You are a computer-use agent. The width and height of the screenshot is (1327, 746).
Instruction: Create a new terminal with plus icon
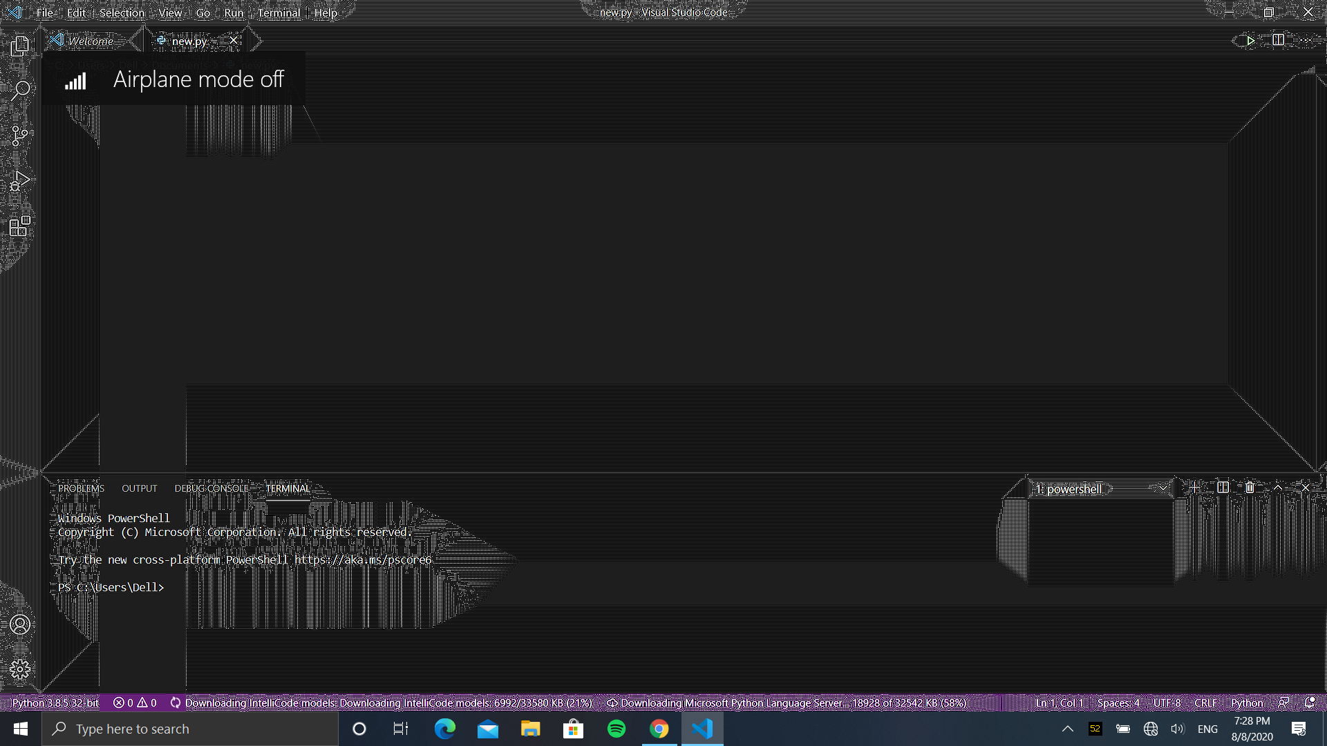click(1194, 488)
